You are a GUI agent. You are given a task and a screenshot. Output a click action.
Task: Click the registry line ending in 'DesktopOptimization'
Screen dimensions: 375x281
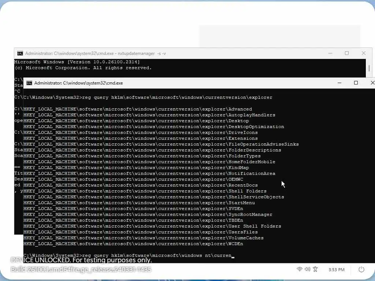tap(154, 127)
